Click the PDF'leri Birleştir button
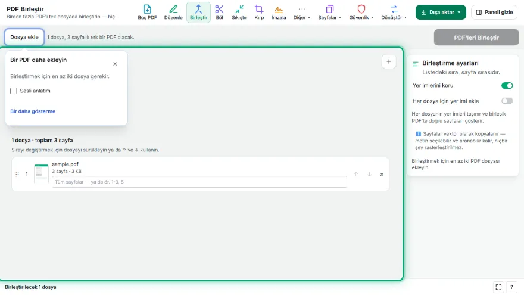 [476, 38]
